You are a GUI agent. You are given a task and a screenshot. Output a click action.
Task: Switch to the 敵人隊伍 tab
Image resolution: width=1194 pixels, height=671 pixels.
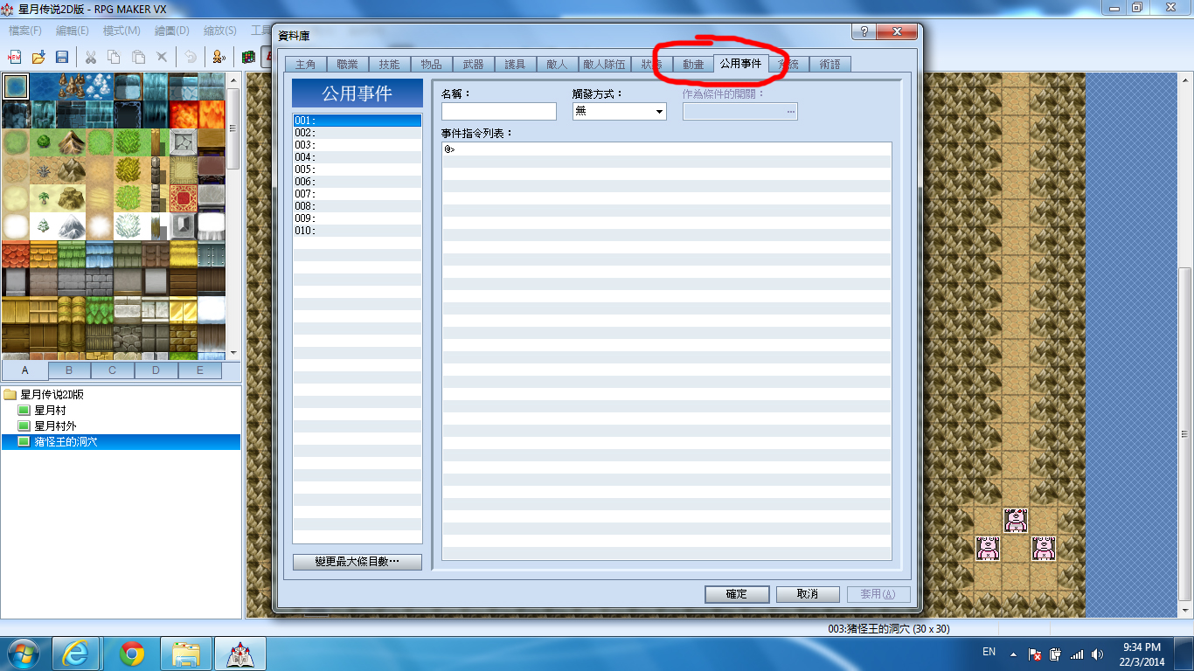coord(604,65)
